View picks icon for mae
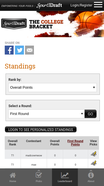104x186 pixels. click(x=93, y=163)
